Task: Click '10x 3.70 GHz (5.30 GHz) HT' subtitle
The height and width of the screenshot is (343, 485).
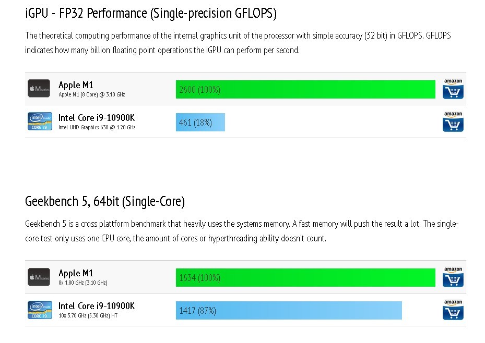Action: click(88, 315)
